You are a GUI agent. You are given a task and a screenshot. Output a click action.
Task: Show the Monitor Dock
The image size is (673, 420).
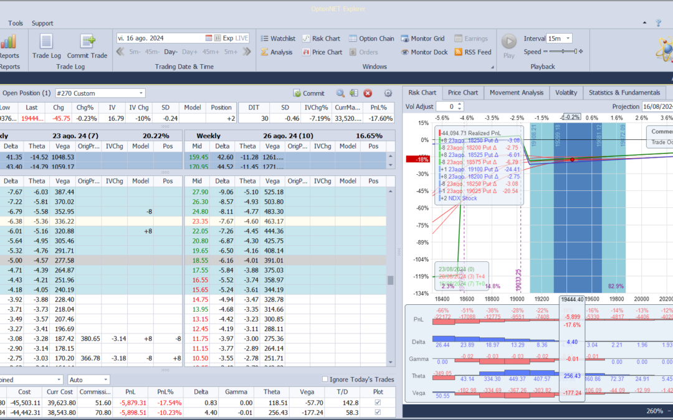(x=424, y=52)
